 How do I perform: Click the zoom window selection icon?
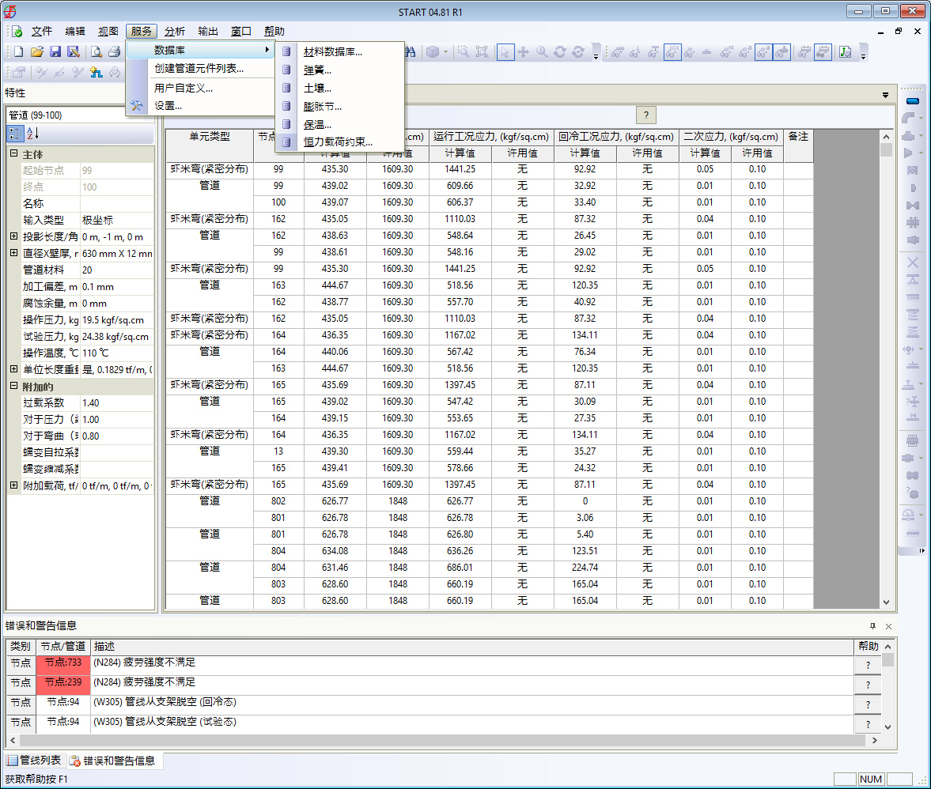[463, 52]
